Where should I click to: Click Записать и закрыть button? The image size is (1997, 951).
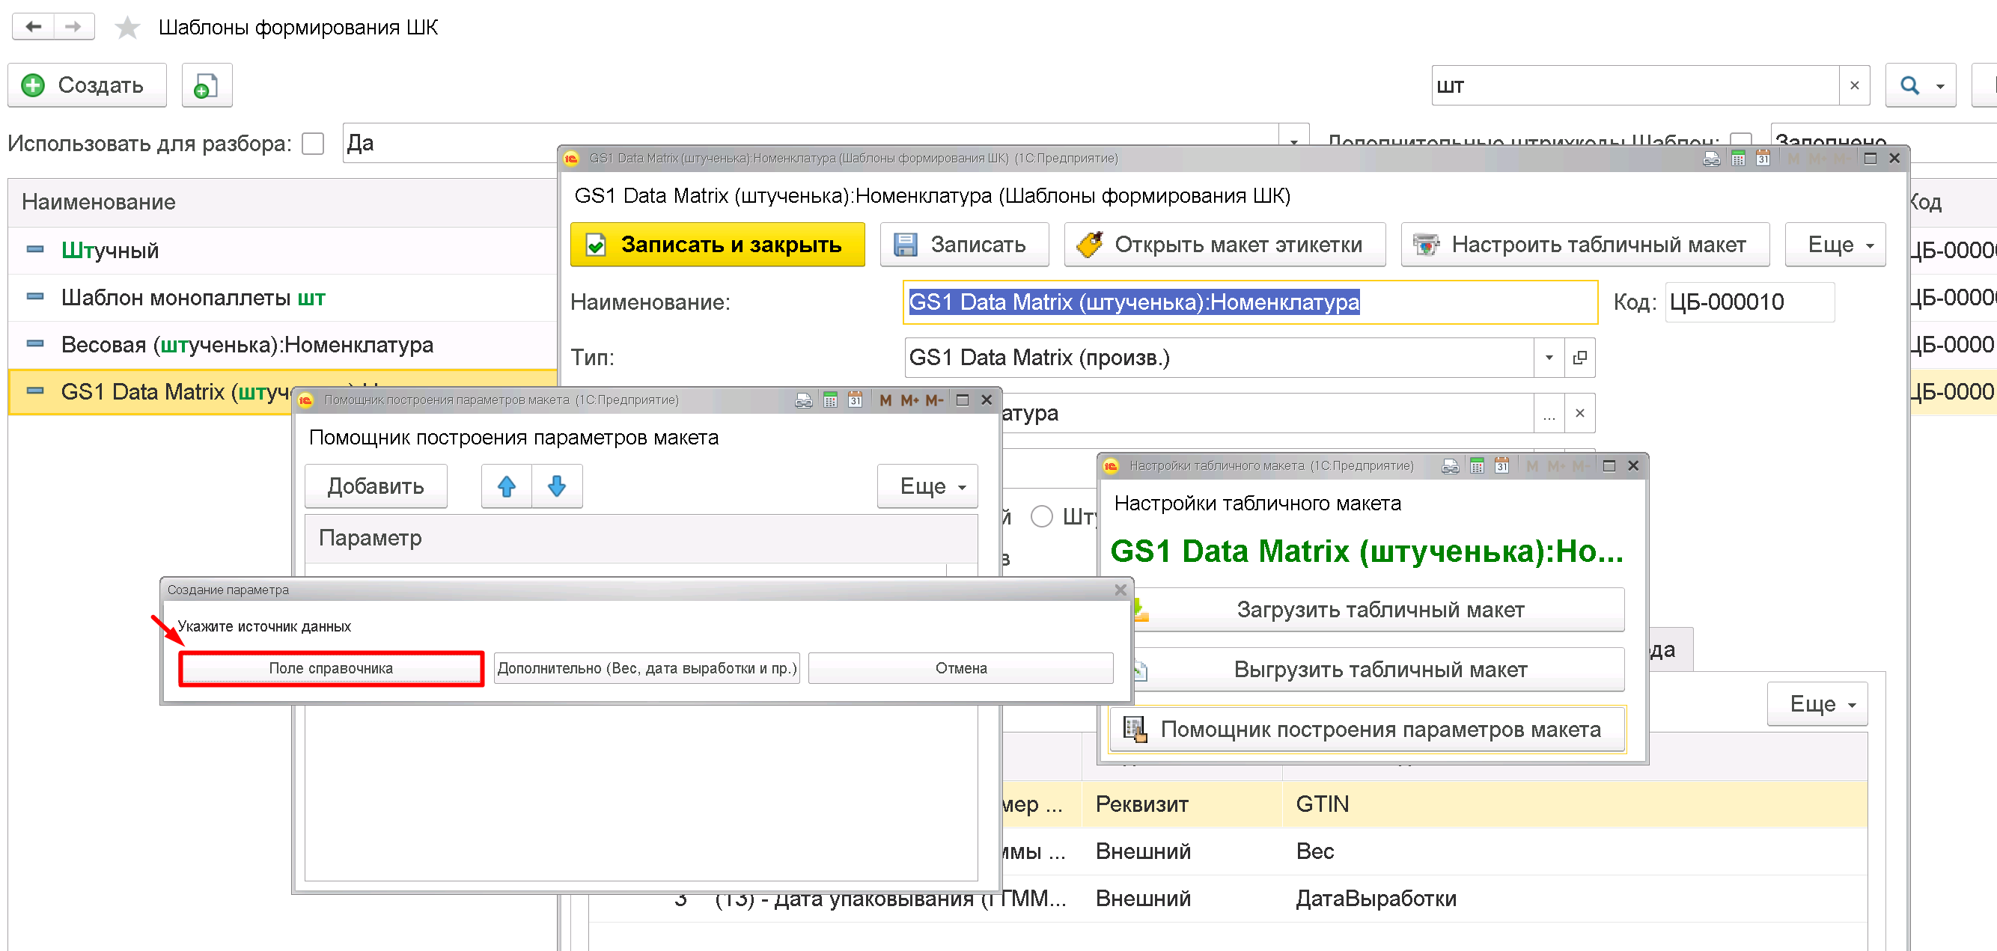pyautogui.click(x=717, y=245)
